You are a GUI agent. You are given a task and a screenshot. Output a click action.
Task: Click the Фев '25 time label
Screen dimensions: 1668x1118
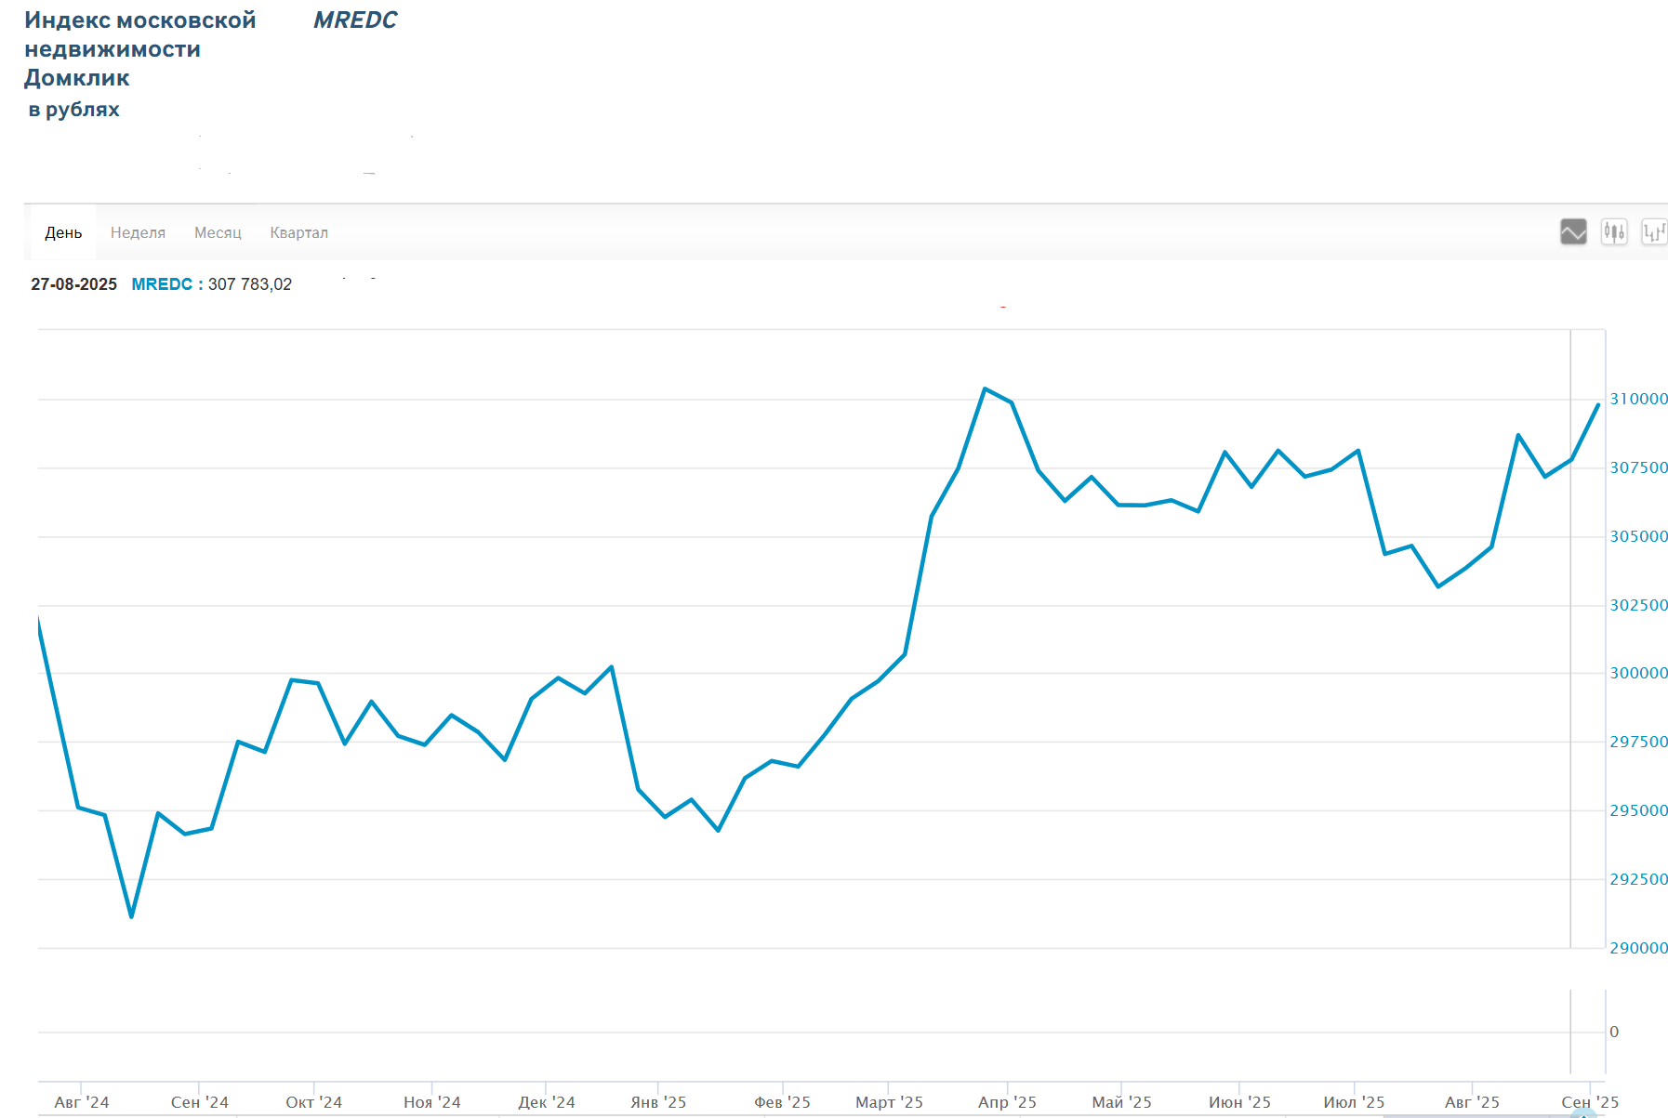tap(782, 1102)
